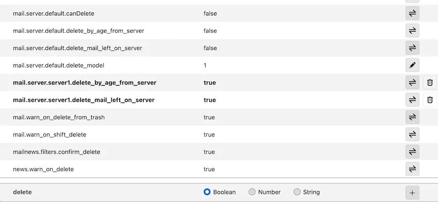Toggle mail.warn_on_shift_delete preference
438x205 pixels.
(x=412, y=134)
